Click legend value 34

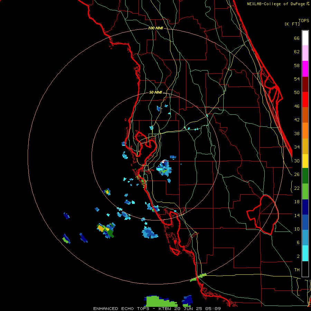click(297, 147)
